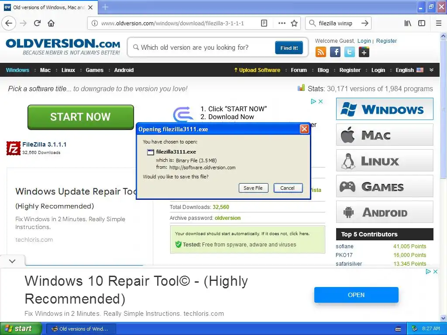Bookmark this page with the star
Image resolution: width=447 pixels, height=335 pixels.
(294, 23)
